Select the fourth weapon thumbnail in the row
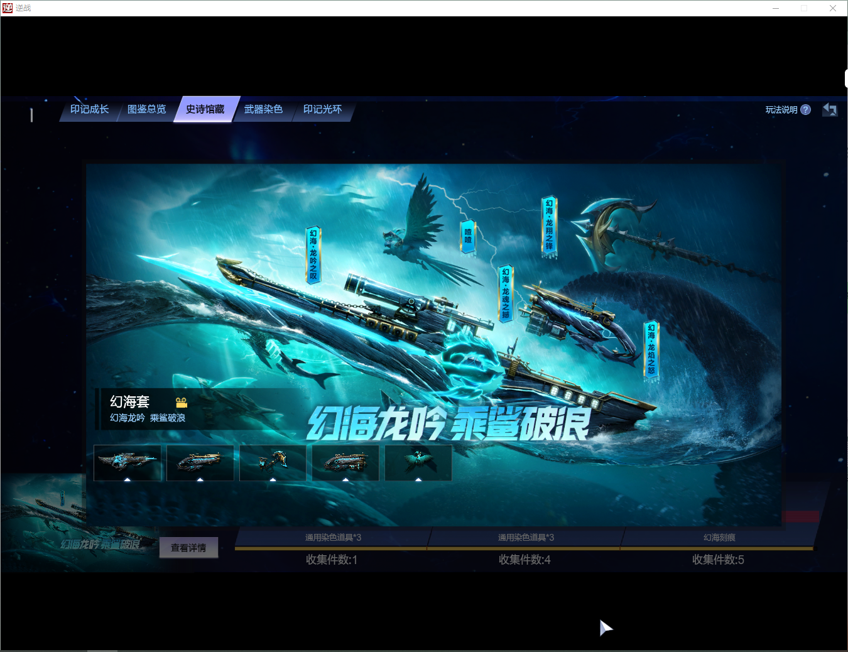The width and height of the screenshot is (848, 652). (345, 463)
